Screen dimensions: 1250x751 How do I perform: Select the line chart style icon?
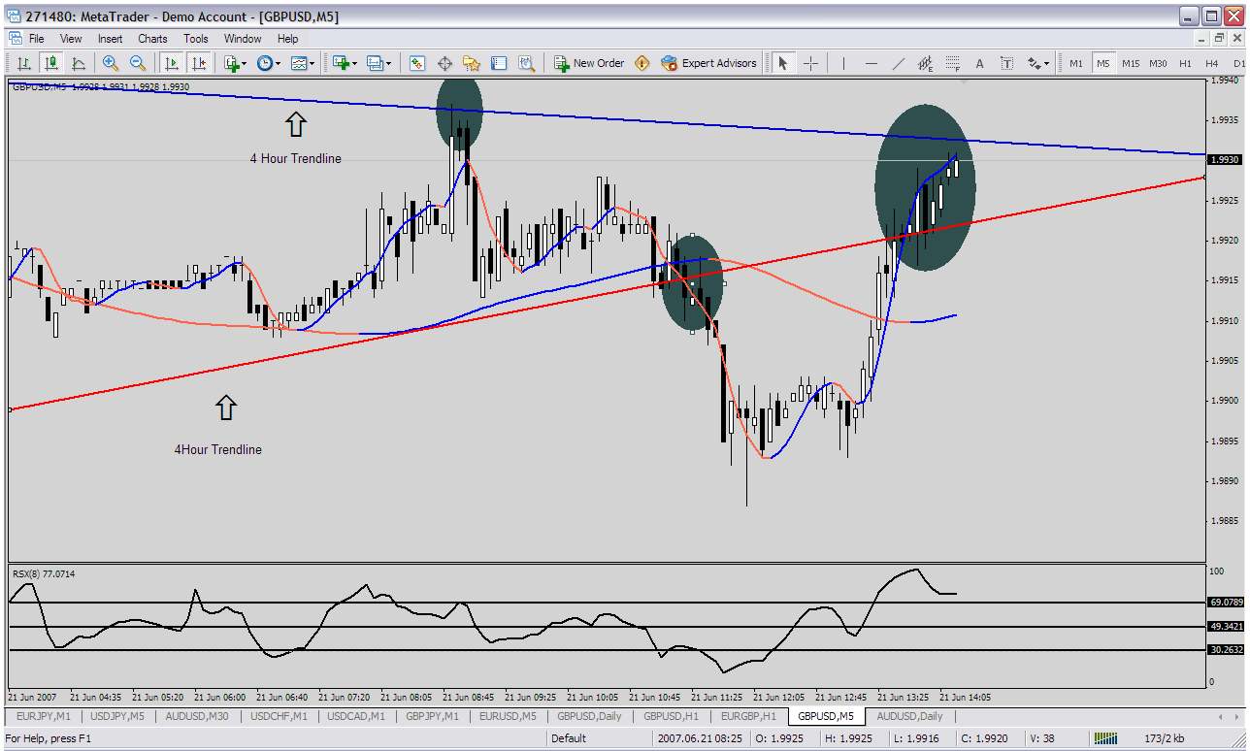[79, 63]
